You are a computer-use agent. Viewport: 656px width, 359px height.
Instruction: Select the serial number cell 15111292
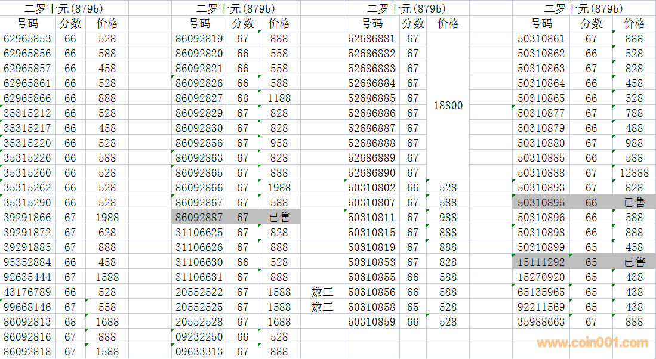541,262
